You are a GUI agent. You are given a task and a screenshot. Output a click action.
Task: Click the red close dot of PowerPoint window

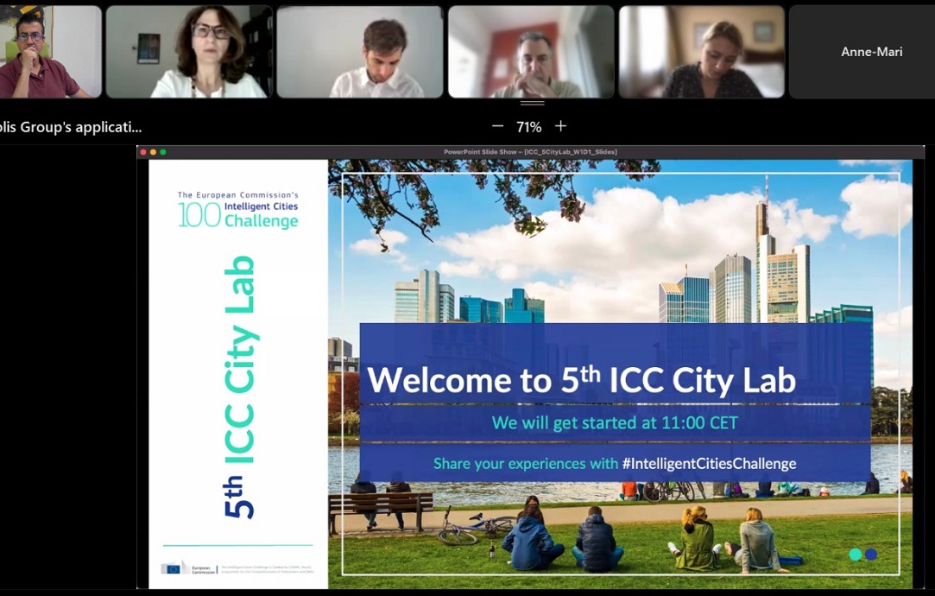pos(143,152)
